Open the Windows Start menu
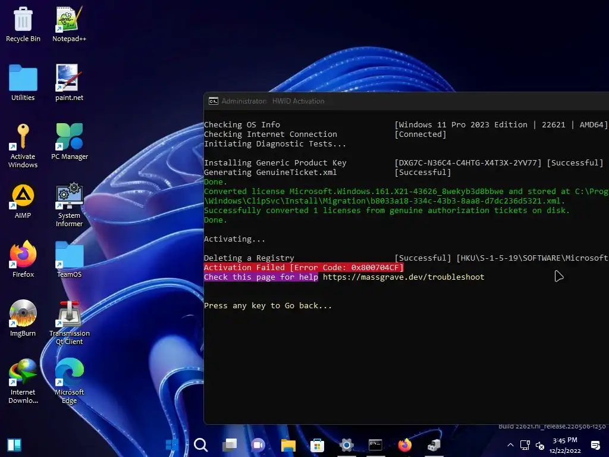This screenshot has height=457, width=609. tap(172, 445)
